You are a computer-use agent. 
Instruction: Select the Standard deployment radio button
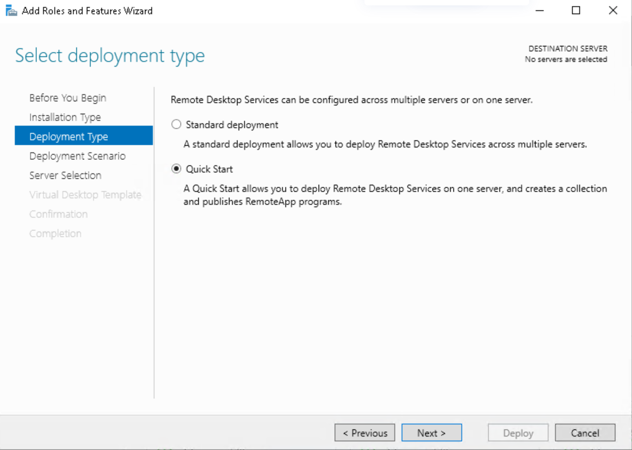(x=176, y=124)
